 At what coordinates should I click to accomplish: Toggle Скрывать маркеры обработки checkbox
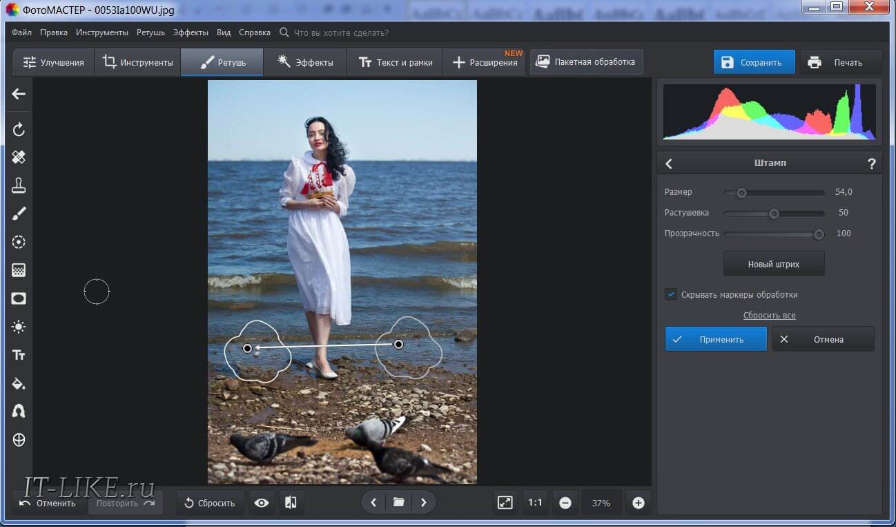coord(671,294)
